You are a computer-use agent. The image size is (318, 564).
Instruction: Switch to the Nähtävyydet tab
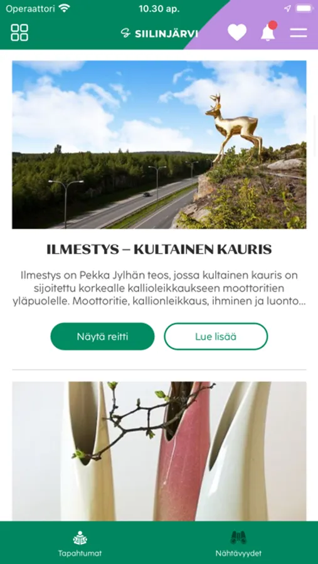click(x=238, y=543)
